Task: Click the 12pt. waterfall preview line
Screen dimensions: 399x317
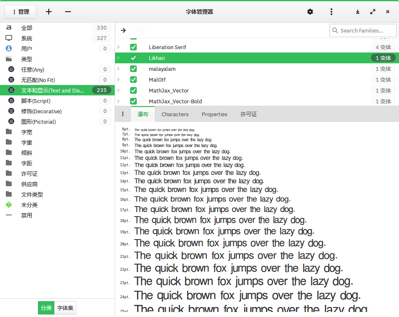Action: pos(190,165)
